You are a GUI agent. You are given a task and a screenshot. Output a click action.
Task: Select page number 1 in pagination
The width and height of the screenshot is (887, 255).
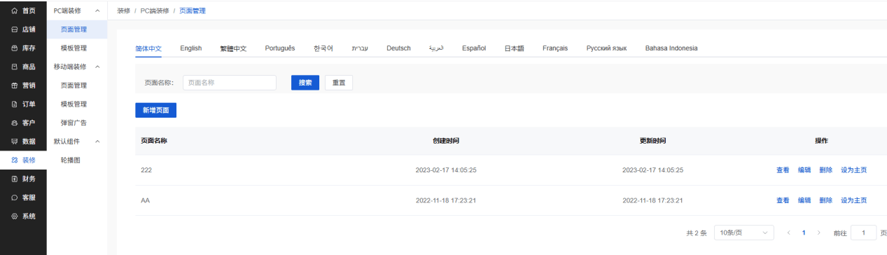[804, 233]
